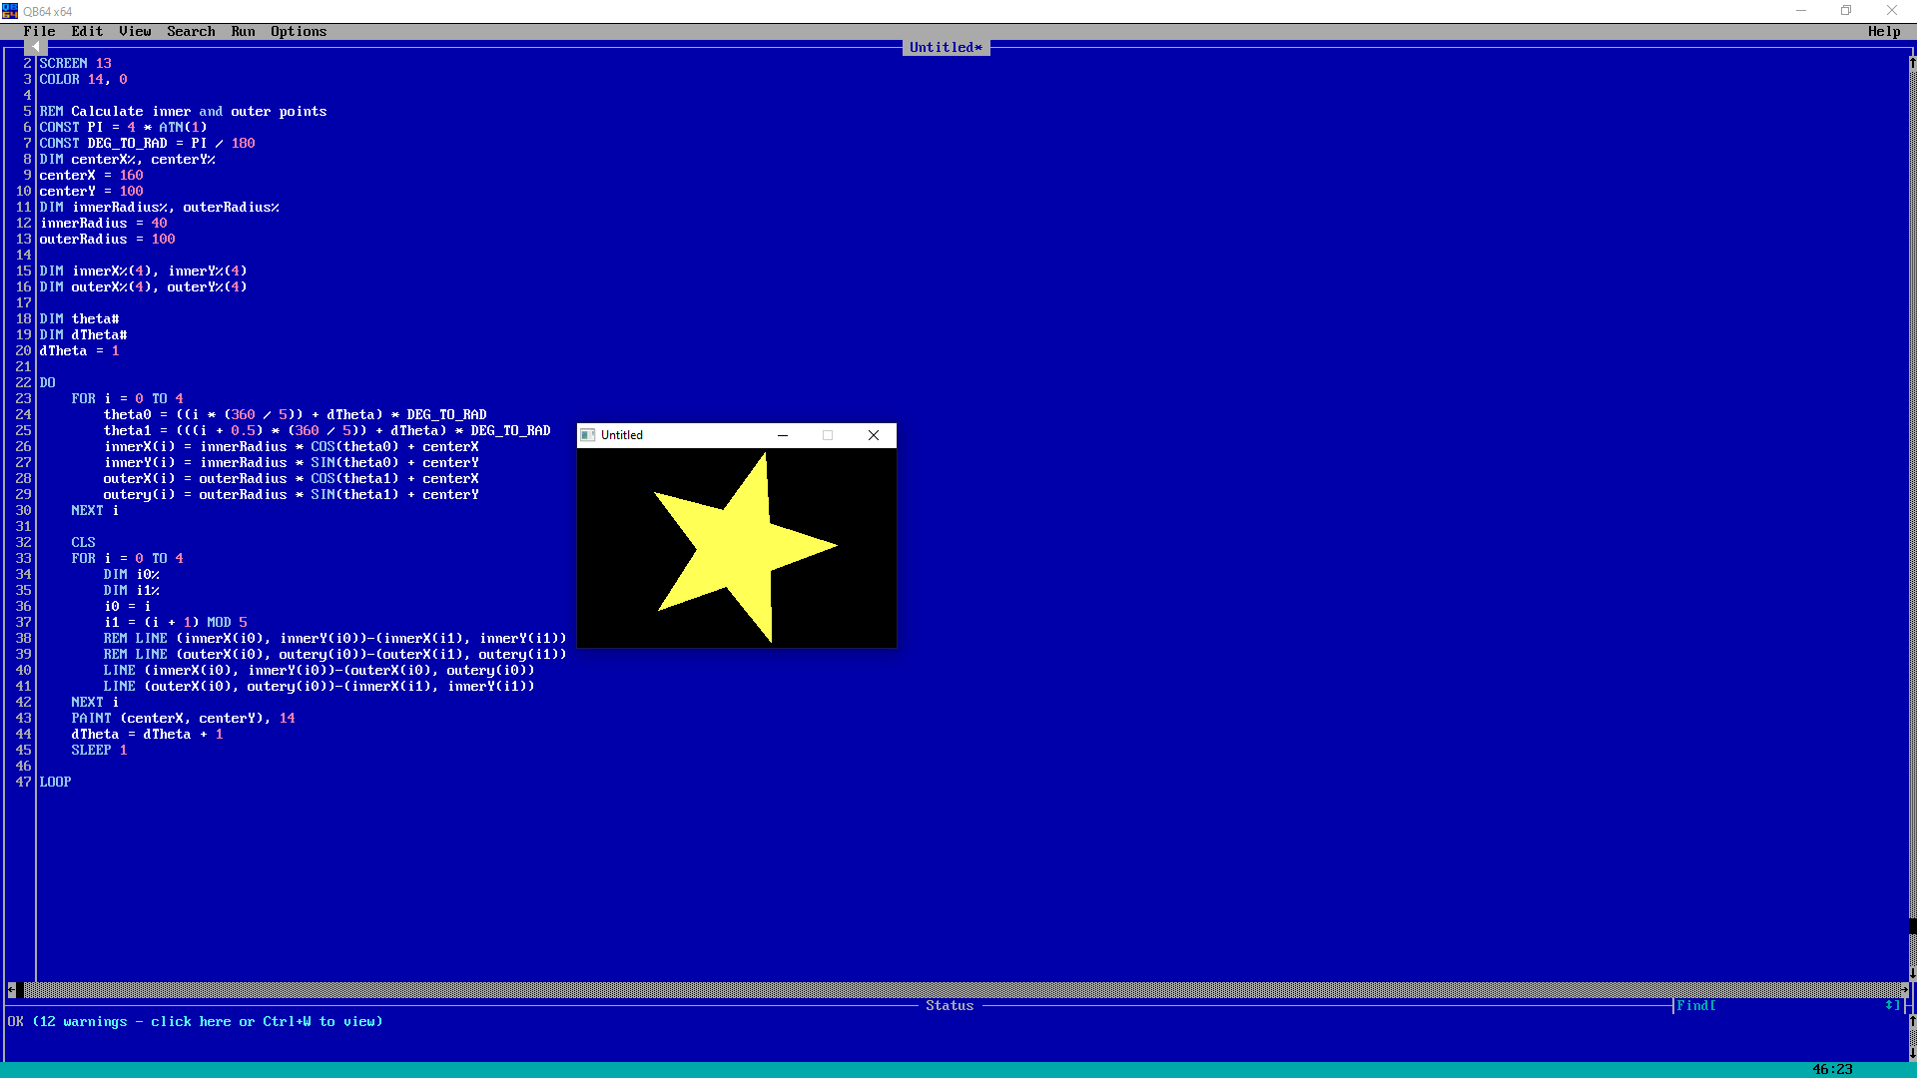
Task: Click inside the Find input field
Action: [1797, 1005]
